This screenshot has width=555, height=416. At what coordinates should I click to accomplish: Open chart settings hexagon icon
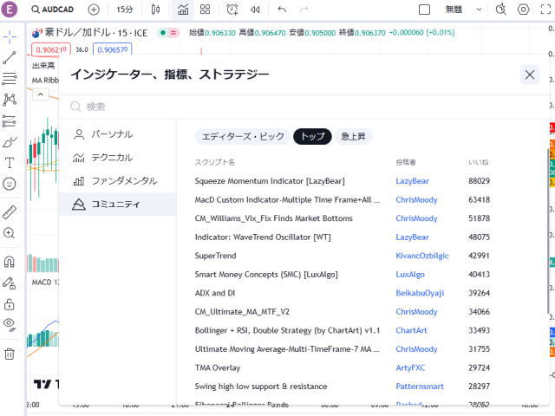[x=524, y=10]
